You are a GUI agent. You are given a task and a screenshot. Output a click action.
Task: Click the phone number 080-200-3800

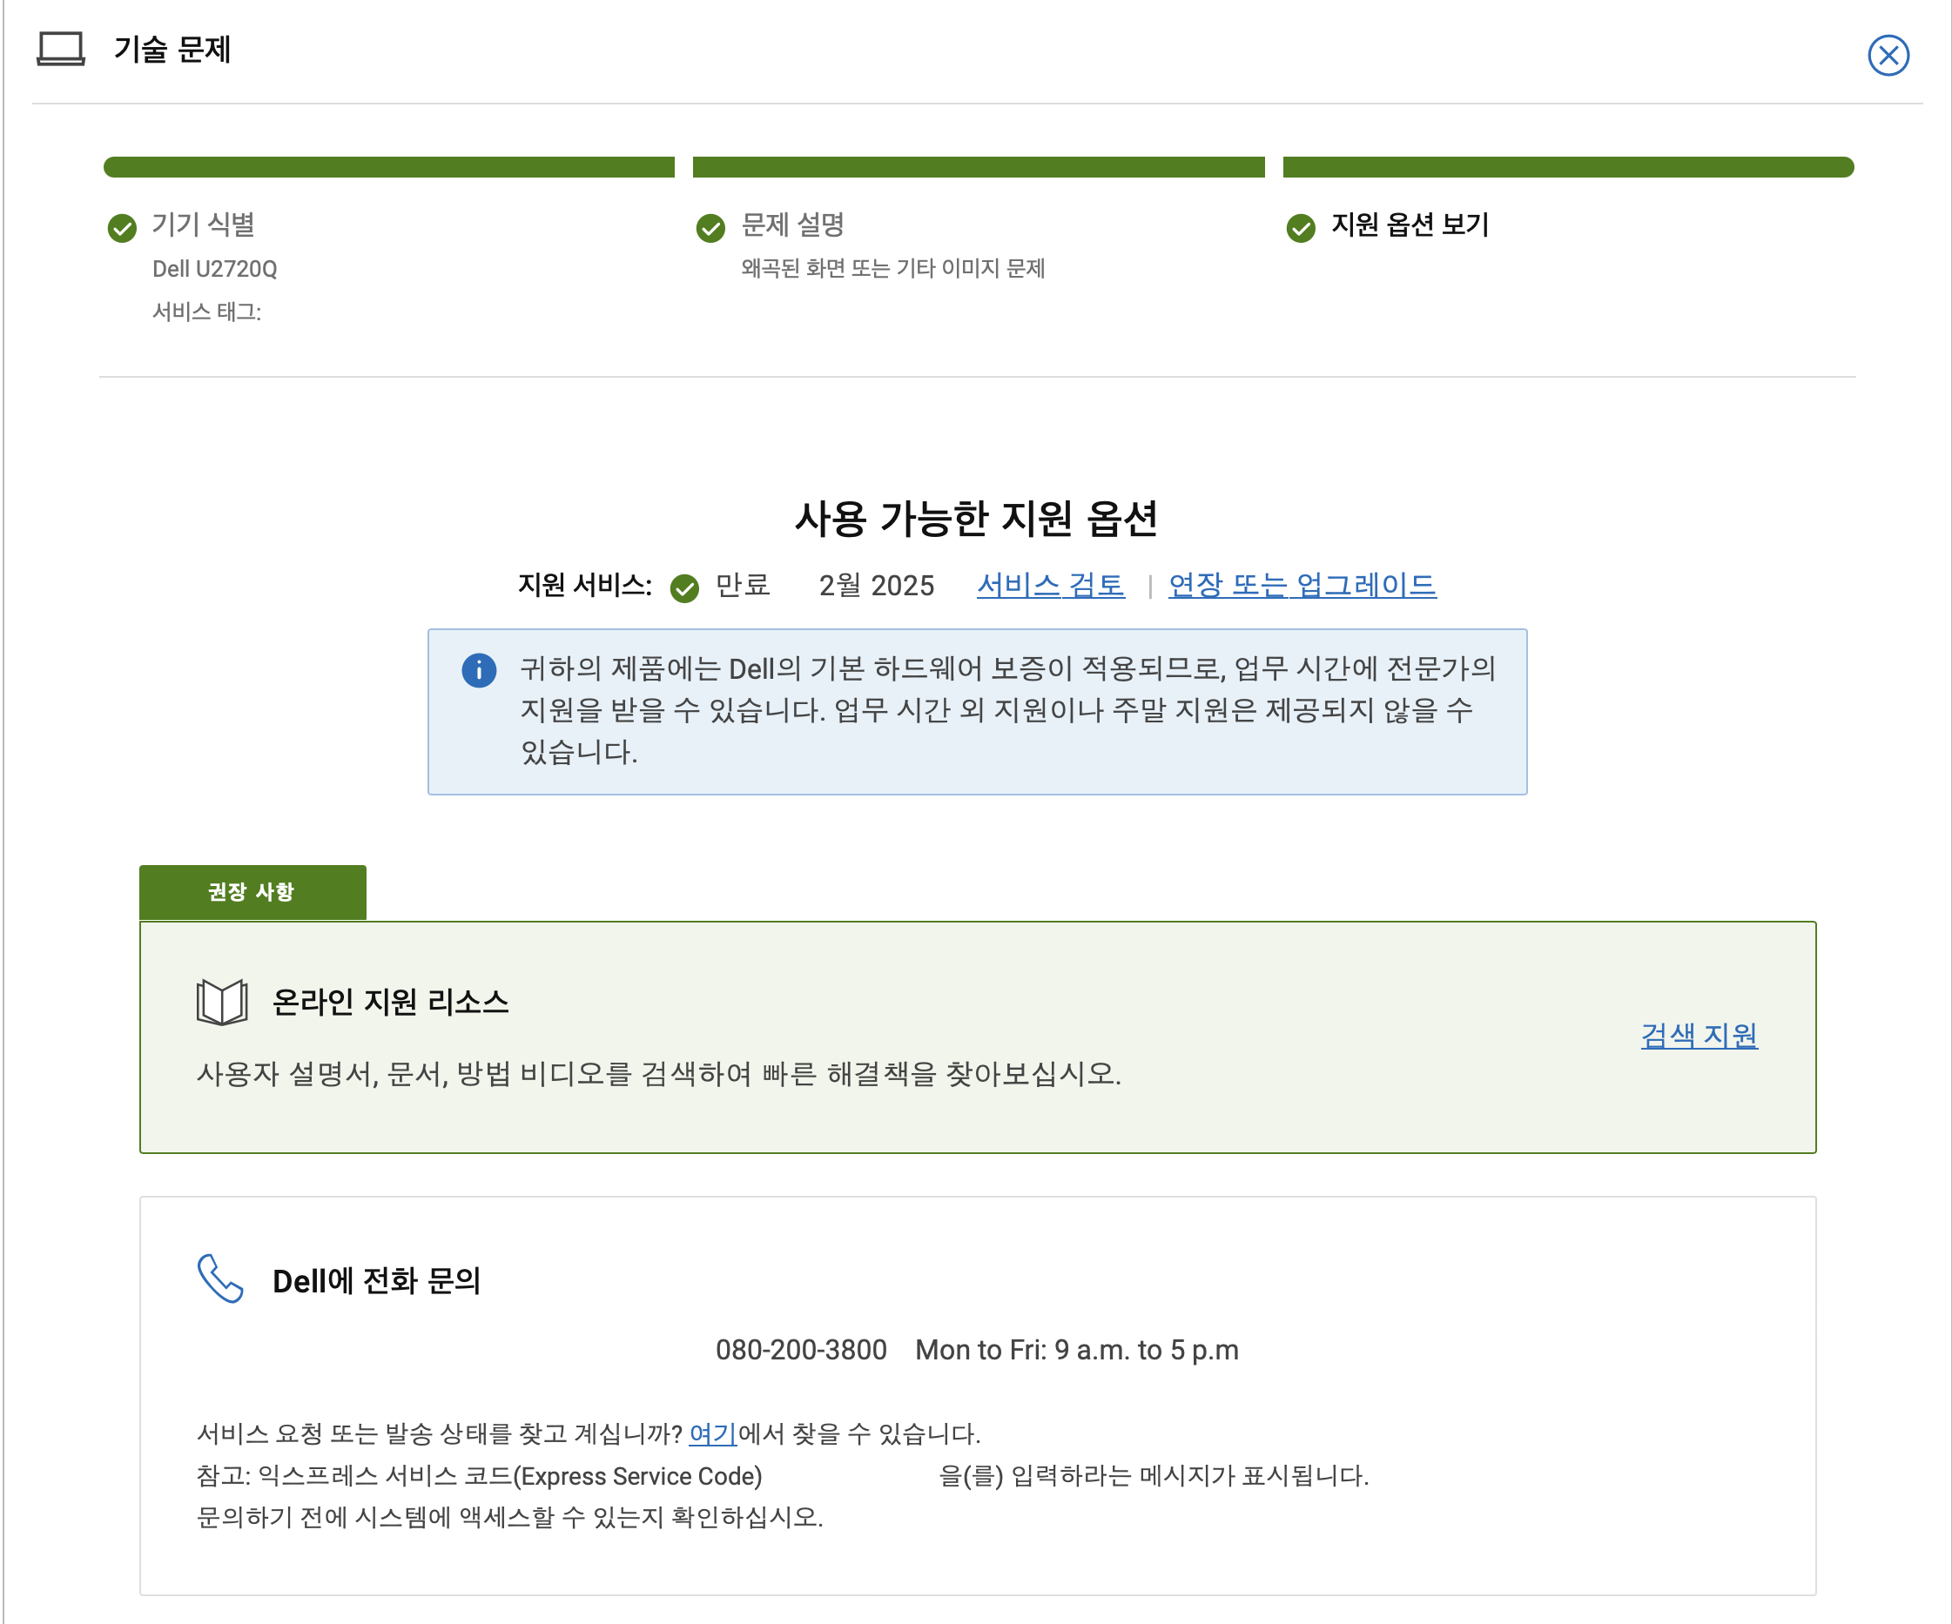(801, 1350)
